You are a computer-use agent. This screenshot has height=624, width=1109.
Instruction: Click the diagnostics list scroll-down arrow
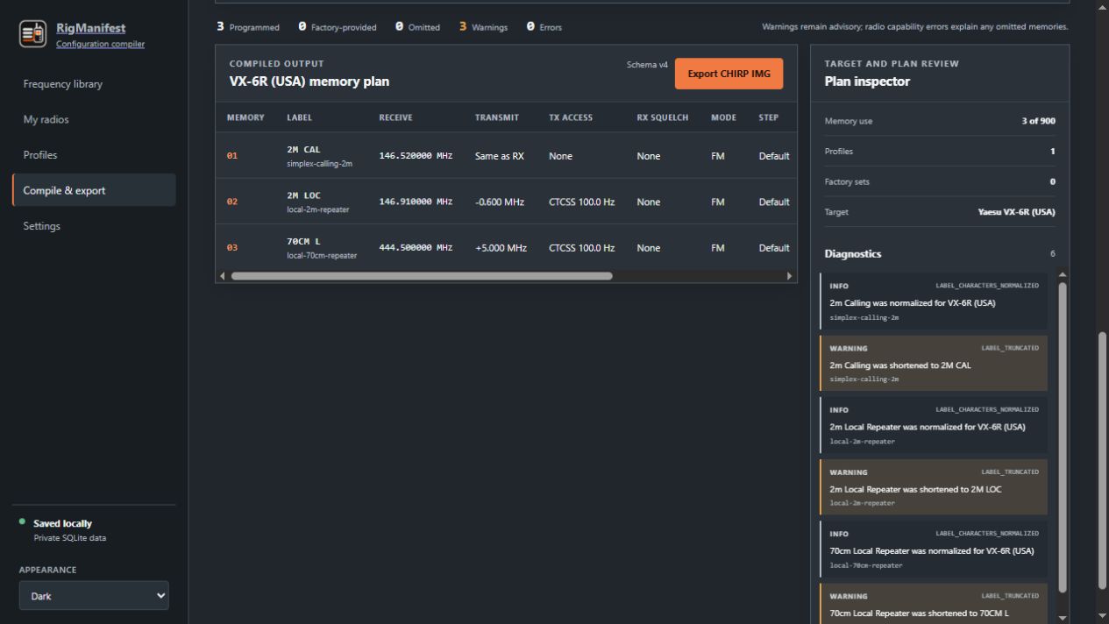tap(1063, 618)
